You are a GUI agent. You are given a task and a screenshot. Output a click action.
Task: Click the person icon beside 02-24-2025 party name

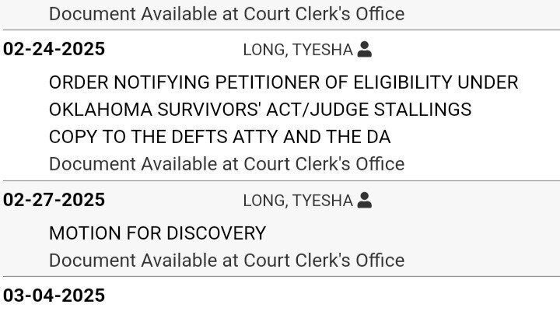364,50
